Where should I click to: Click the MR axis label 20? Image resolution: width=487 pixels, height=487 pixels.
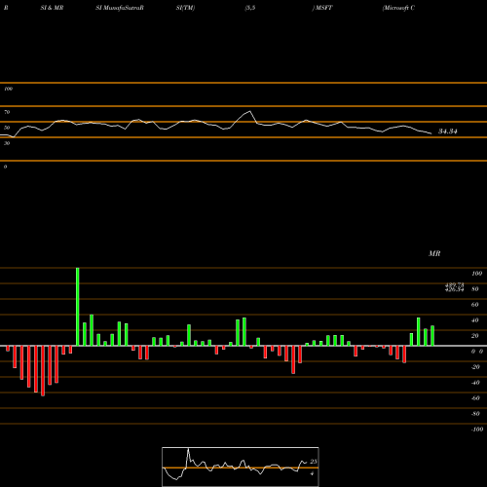tap(475, 336)
